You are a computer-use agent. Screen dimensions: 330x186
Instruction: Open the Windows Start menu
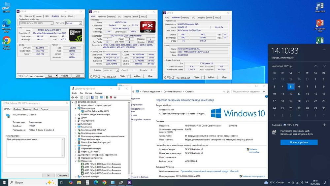(x=4, y=182)
